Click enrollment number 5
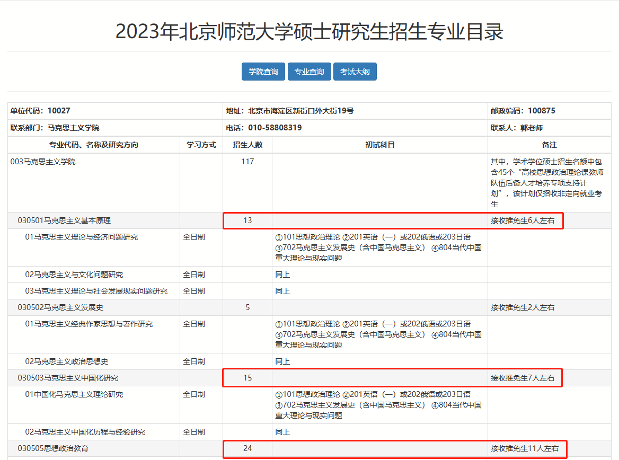Screen dimensions: 619x460 coord(247,307)
